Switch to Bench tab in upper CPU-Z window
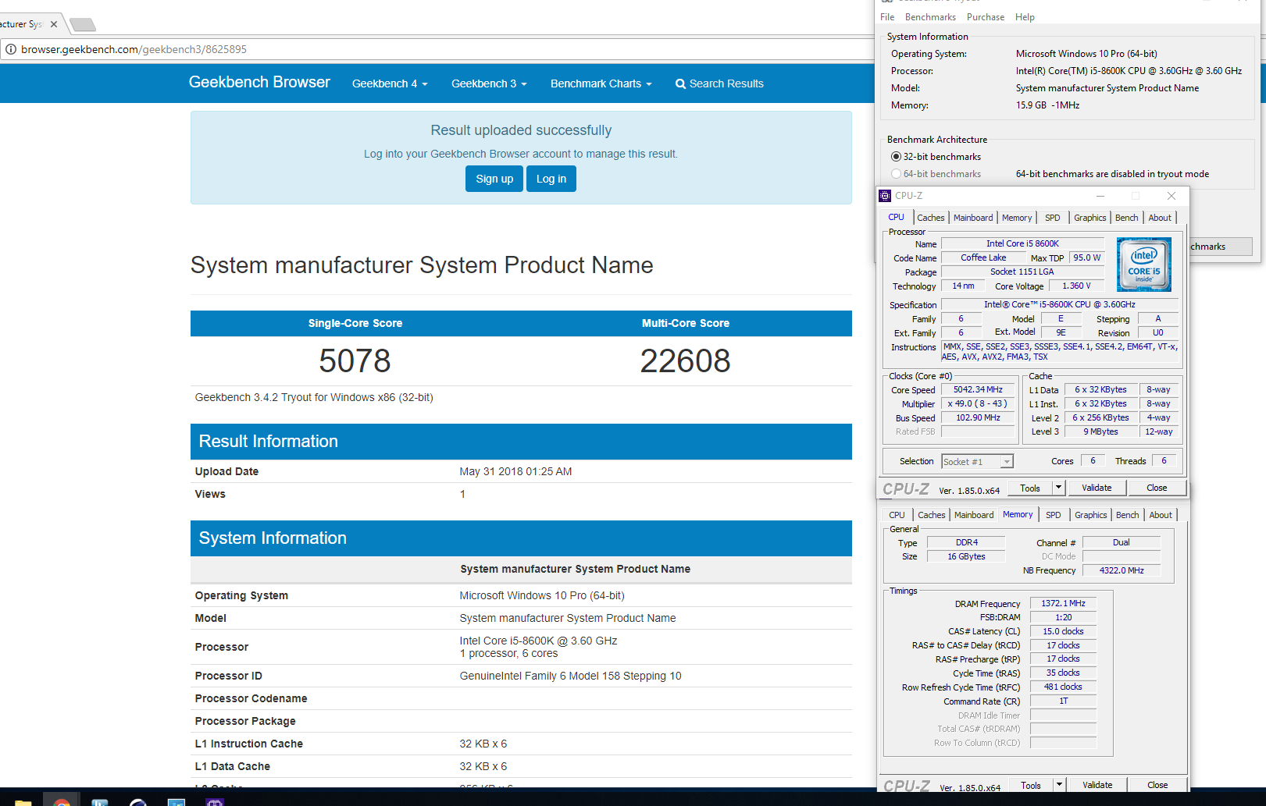The image size is (1266, 806). point(1126,218)
